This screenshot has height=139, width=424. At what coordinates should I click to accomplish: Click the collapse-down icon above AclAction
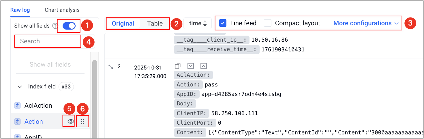pos(190,66)
